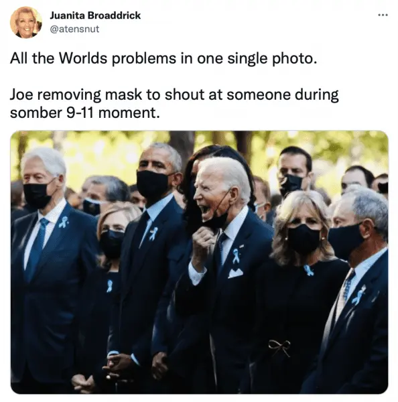This screenshot has width=398, height=402.
Task: Click the words 'somber 9-11 moment.'
Action: (x=84, y=113)
